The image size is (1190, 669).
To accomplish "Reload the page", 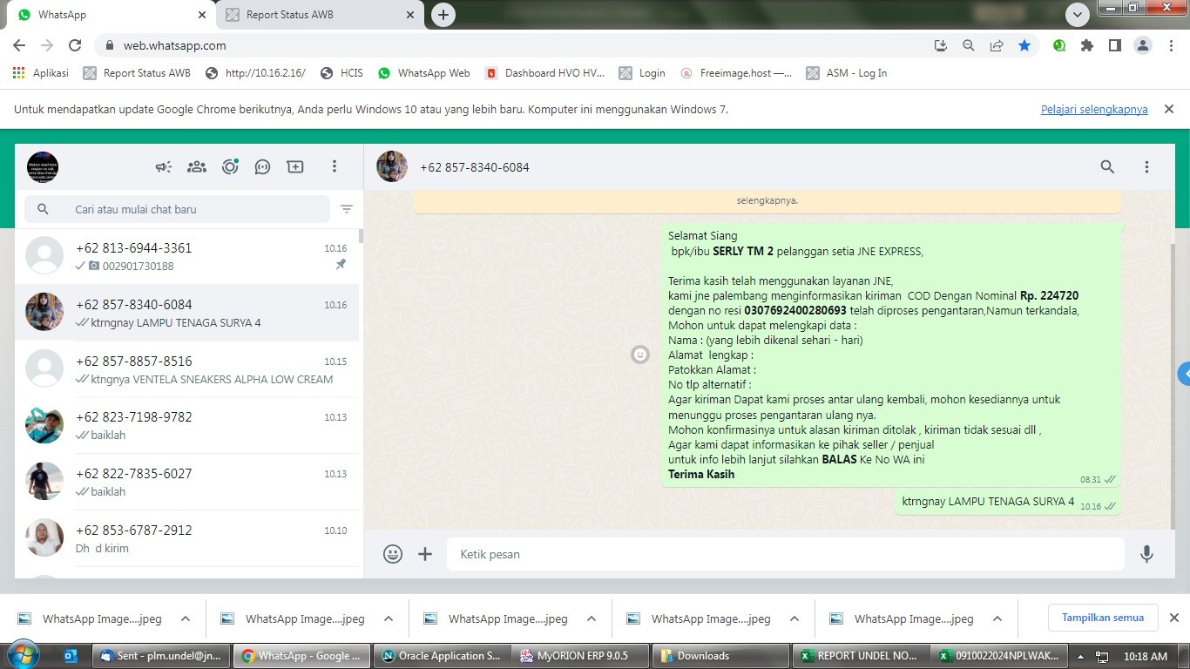I will [x=75, y=45].
